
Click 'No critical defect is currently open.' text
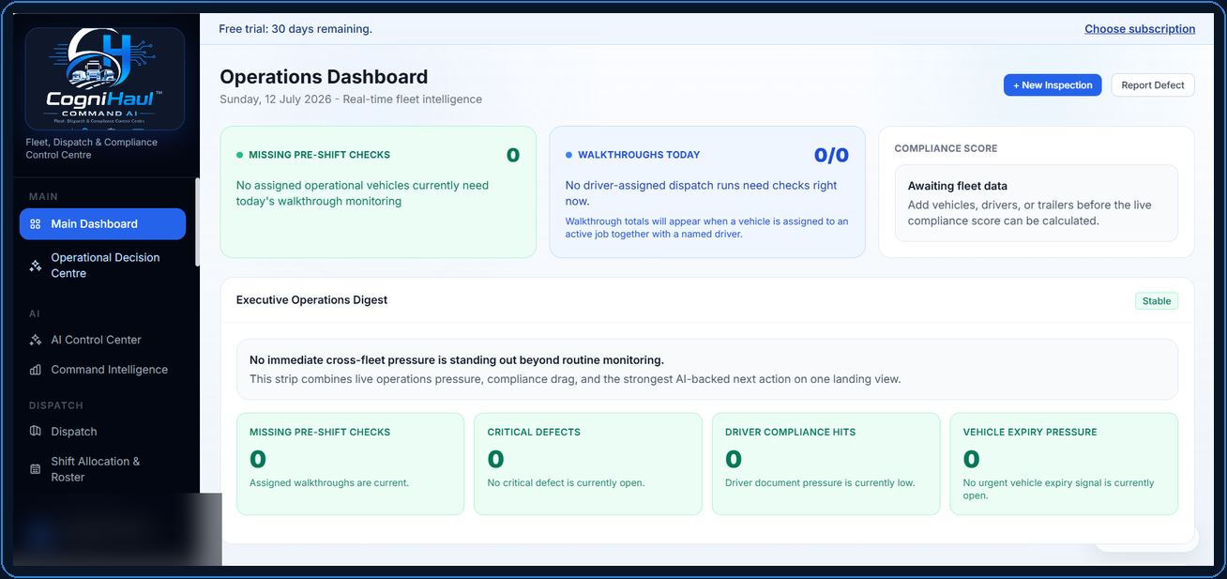click(566, 483)
